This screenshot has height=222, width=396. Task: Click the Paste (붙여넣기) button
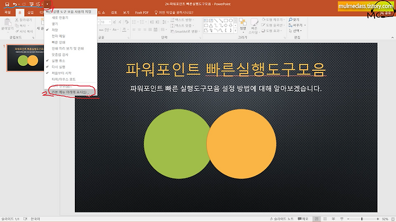tap(7, 25)
